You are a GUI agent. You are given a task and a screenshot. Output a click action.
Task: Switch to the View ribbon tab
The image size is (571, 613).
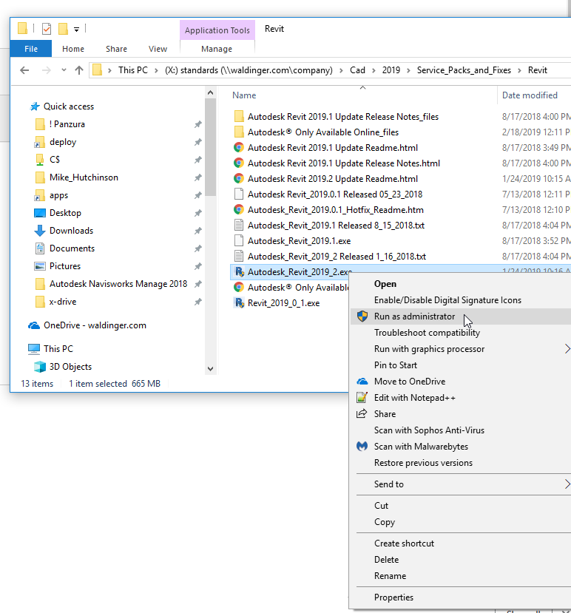[158, 49]
